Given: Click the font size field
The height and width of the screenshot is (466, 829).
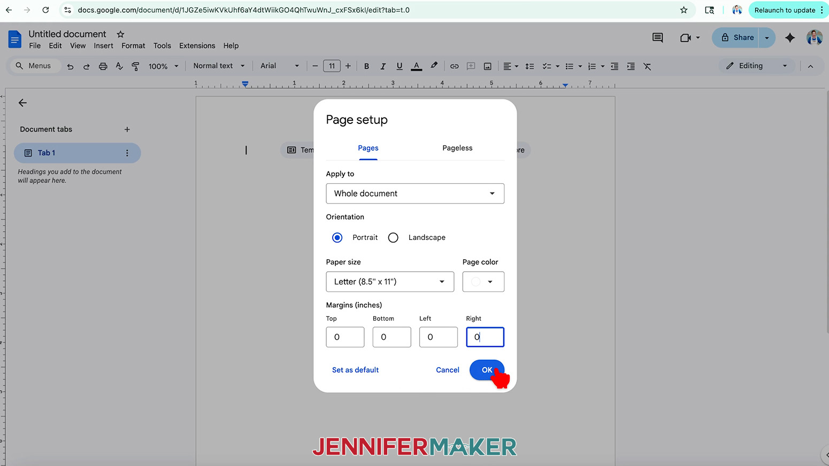Looking at the screenshot, I should [332, 66].
